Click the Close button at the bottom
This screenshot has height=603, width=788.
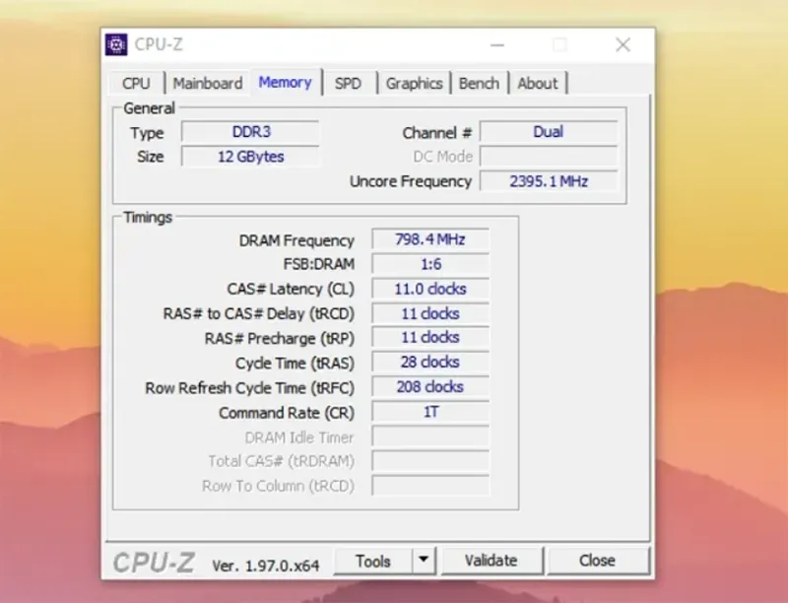pos(597,561)
